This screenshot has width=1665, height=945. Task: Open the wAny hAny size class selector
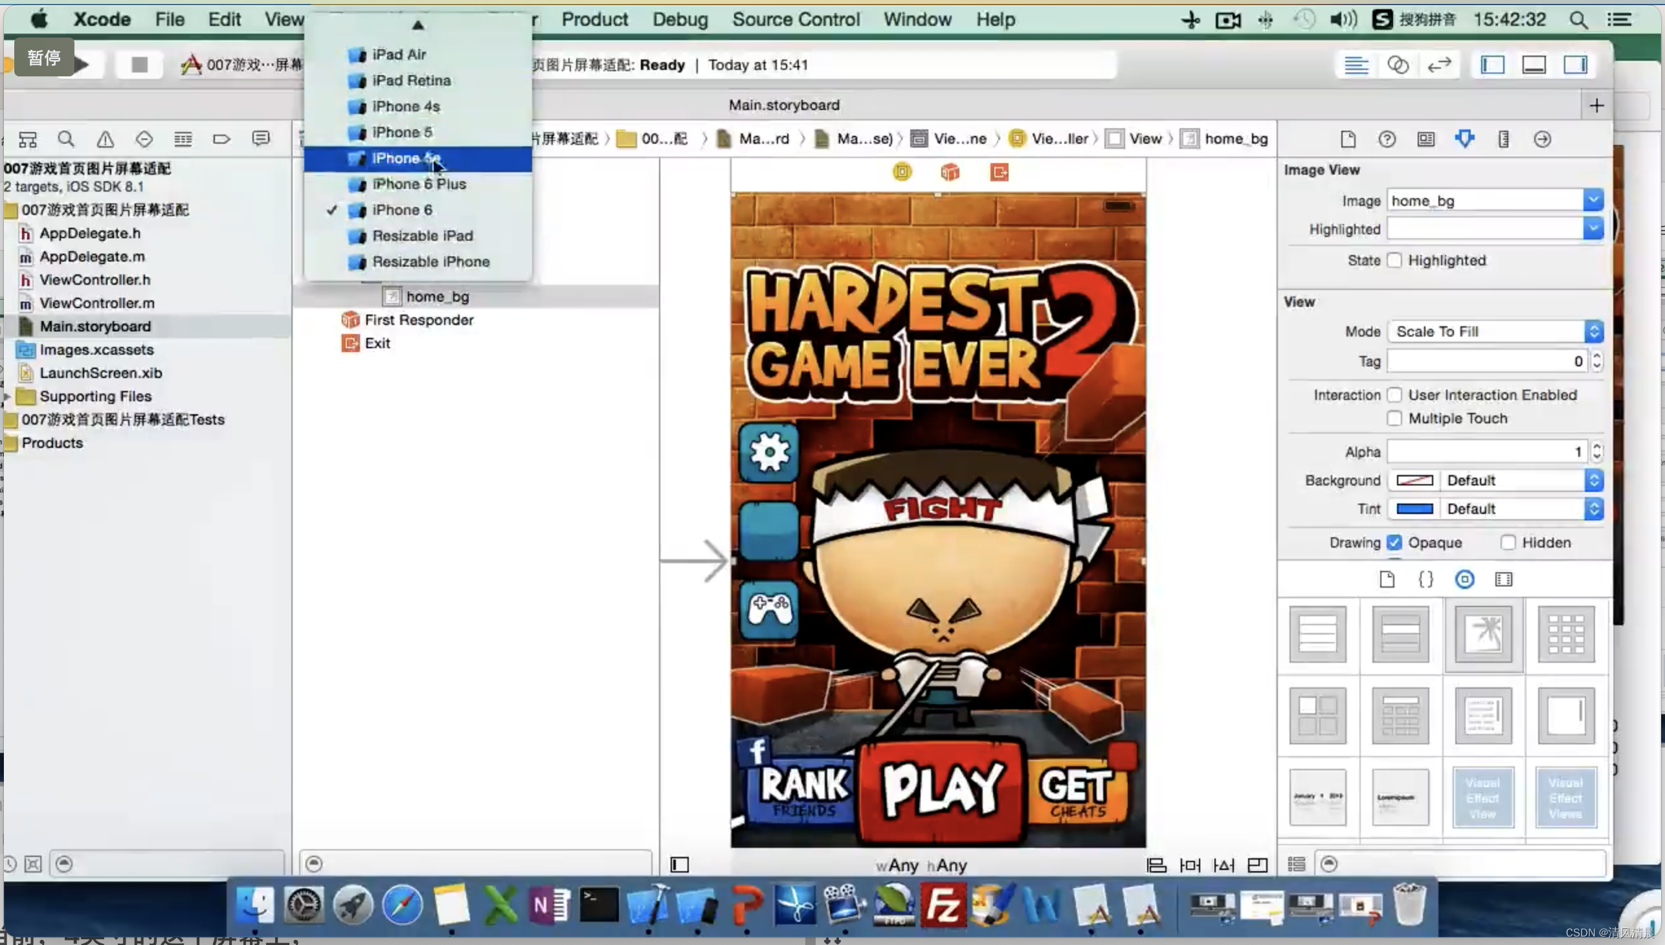(x=921, y=865)
